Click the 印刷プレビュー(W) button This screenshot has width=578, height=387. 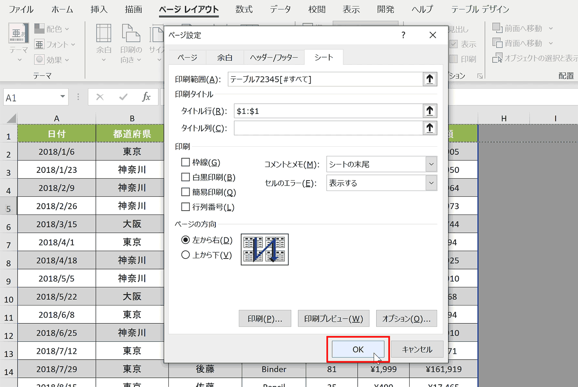click(334, 319)
